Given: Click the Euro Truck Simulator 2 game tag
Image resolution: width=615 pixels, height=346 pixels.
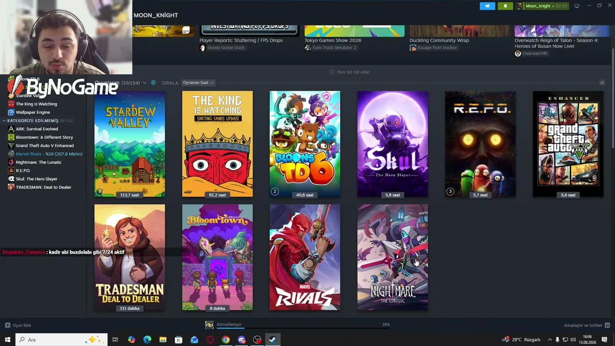Looking at the screenshot, I should [334, 48].
